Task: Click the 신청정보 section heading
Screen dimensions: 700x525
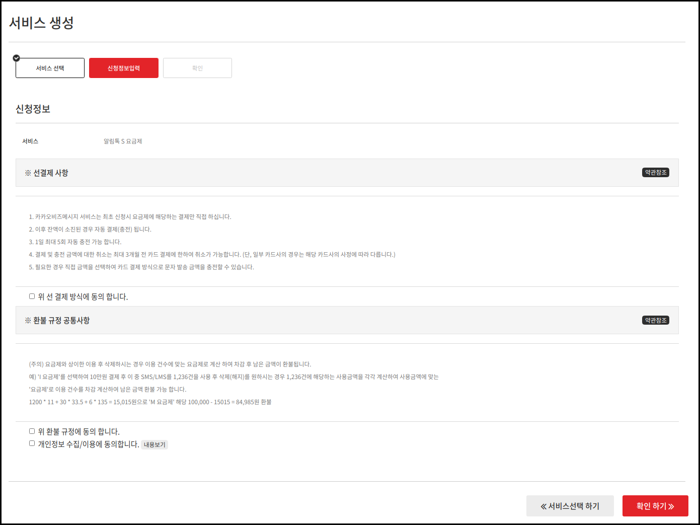Action: [x=33, y=109]
